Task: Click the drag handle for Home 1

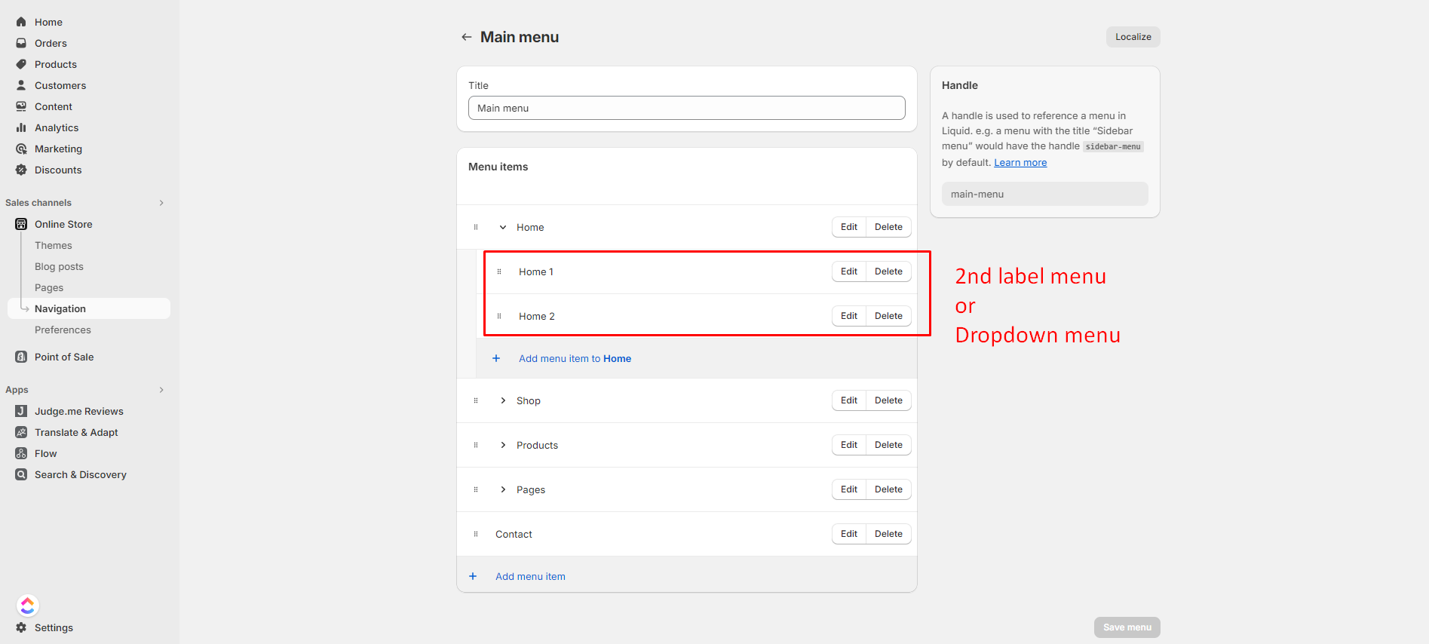Action: 499,271
